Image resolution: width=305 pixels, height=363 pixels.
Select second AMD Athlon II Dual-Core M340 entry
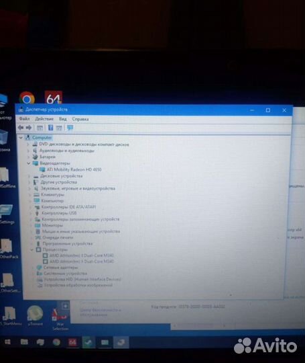click(82, 261)
